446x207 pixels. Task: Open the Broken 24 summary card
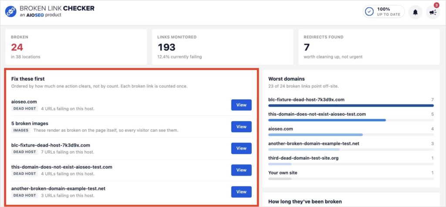coord(76,47)
